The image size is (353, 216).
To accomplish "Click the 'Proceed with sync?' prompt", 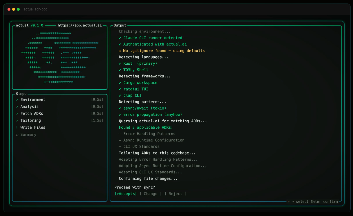I will click(135, 187).
